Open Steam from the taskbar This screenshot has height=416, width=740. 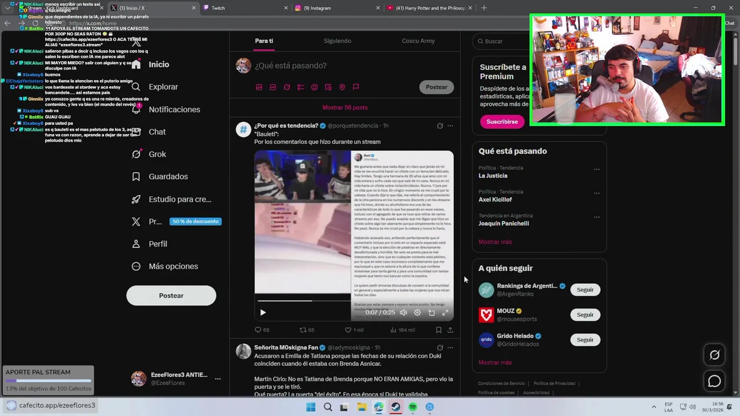[395, 407]
